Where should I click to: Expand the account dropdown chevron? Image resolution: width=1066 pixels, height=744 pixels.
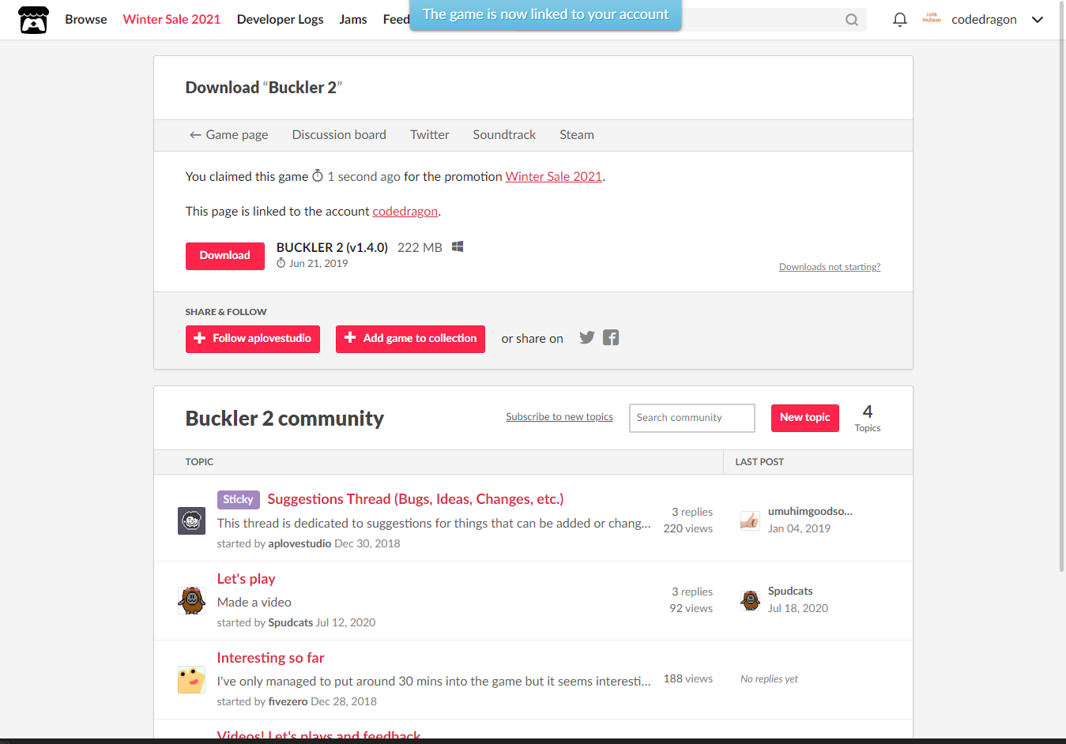(1038, 20)
